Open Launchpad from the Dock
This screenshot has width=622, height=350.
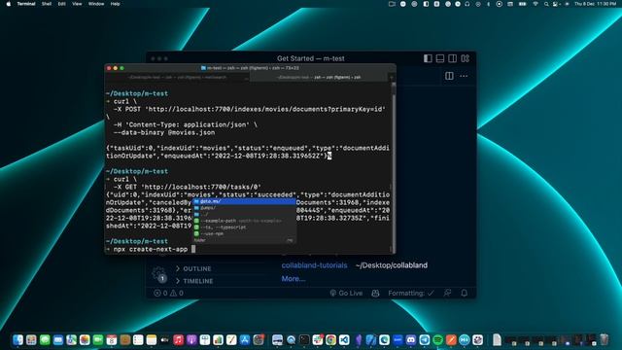point(31,339)
